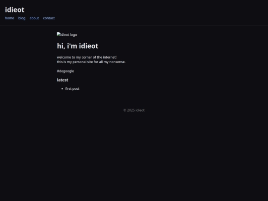Open the contact page link

pos(49,18)
